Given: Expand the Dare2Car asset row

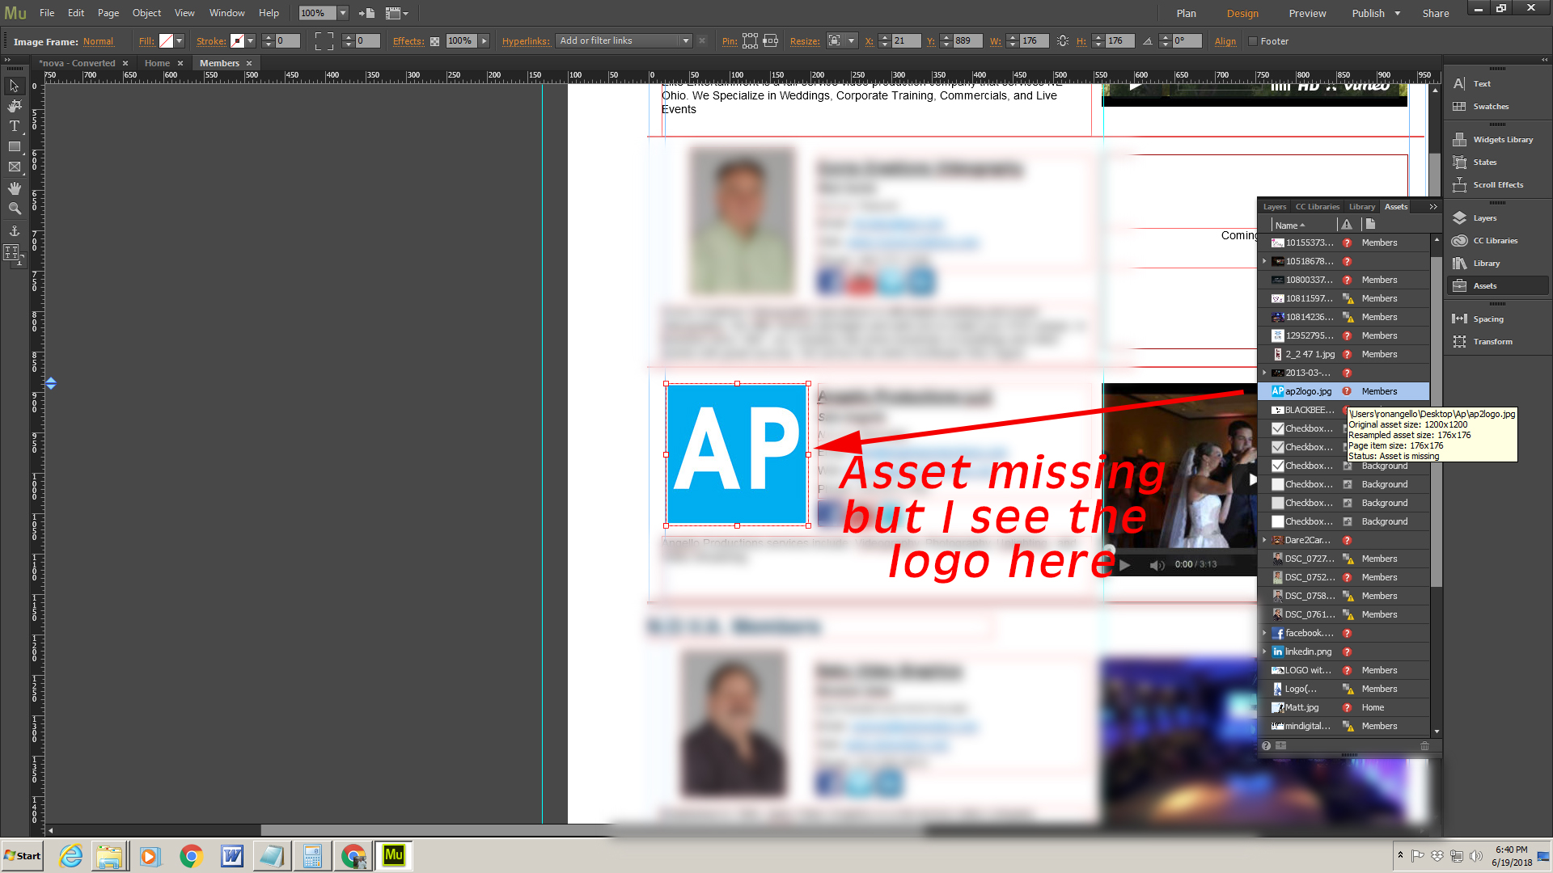Looking at the screenshot, I should [x=1264, y=540].
